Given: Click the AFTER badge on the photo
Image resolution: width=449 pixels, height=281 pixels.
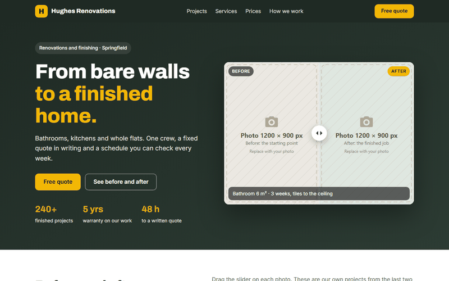Looking at the screenshot, I should 398,71.
